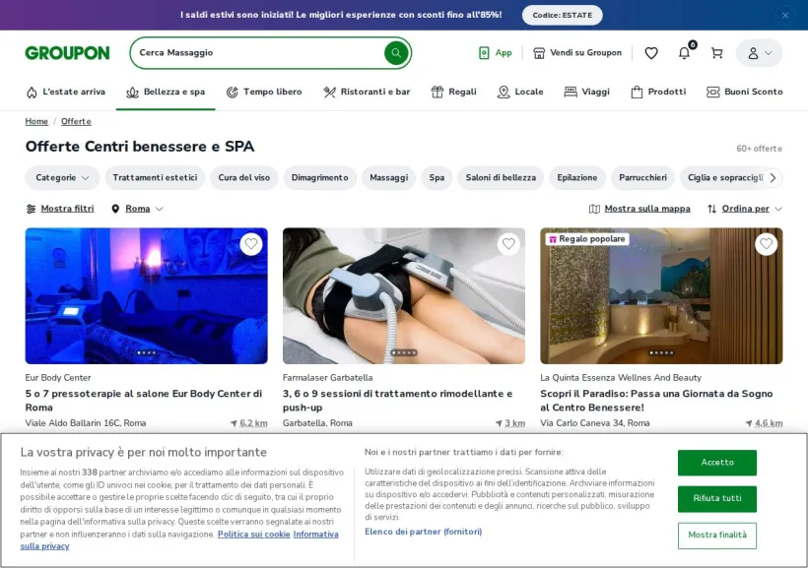Viewport: 808px width, 568px height.
Task: Open the Viaggi menu
Action: (587, 93)
